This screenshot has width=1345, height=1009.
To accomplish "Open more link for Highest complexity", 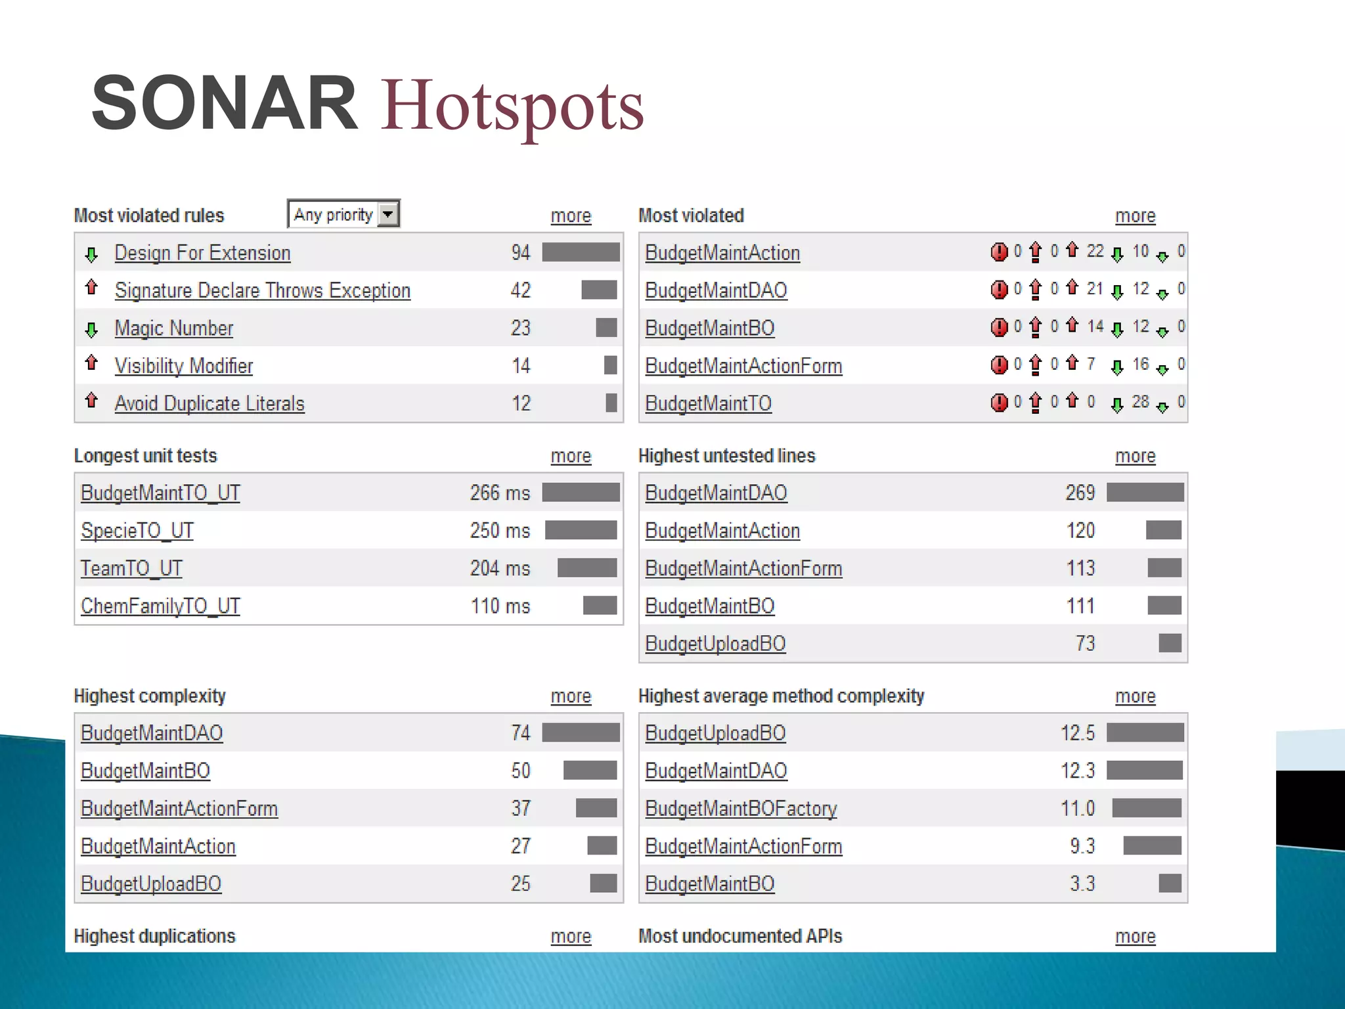I will (x=571, y=696).
